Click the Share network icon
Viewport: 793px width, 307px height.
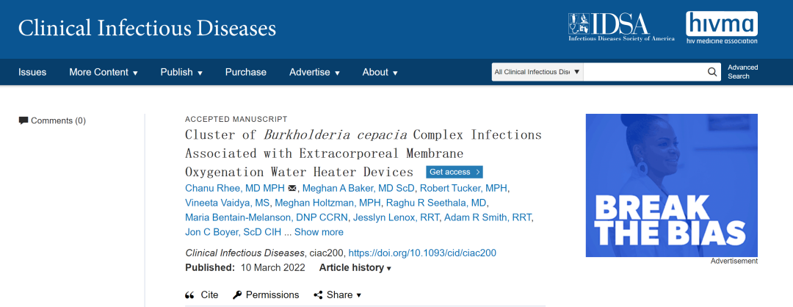(x=318, y=295)
